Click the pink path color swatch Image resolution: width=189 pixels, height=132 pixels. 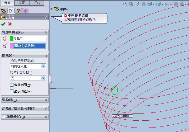pos(11,46)
